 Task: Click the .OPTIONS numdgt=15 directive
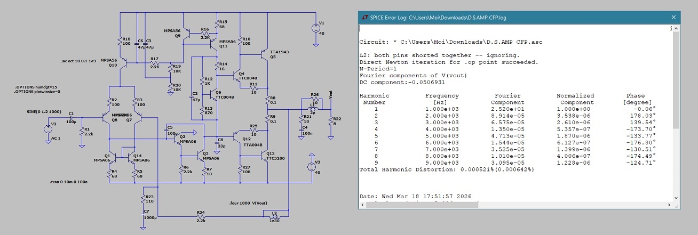tap(36, 86)
